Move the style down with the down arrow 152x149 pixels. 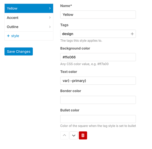pyautogui.click(x=74, y=135)
